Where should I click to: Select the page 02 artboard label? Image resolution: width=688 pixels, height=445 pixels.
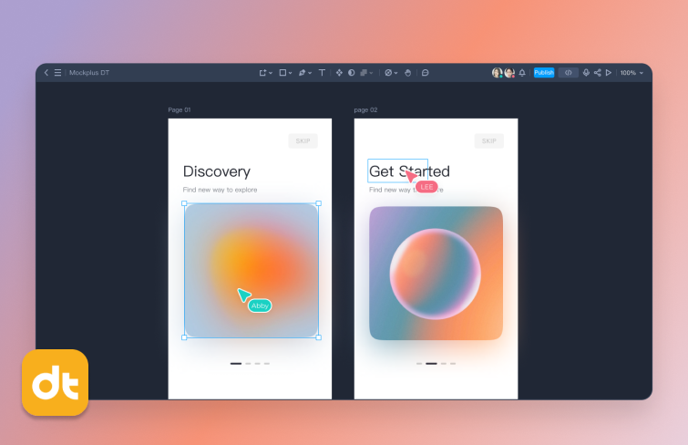(x=365, y=110)
